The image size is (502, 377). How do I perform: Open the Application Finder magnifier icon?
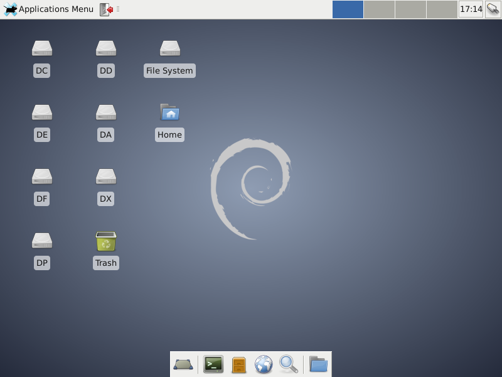(x=288, y=364)
